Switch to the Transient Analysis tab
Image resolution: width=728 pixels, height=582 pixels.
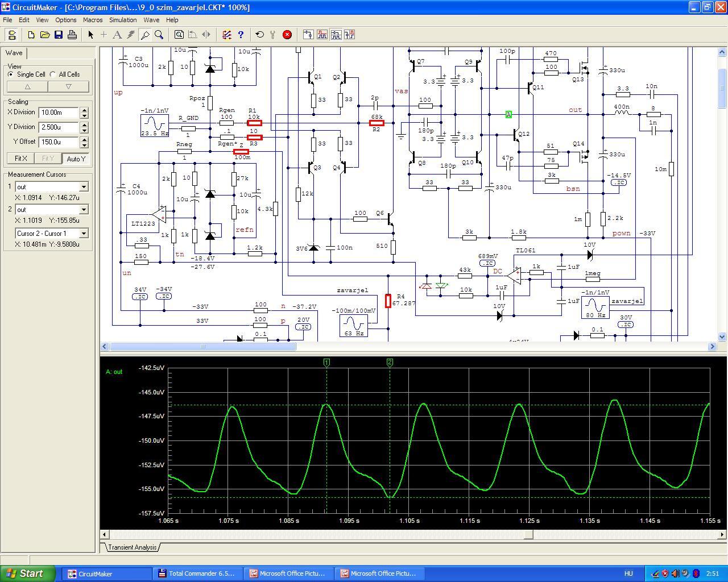pyautogui.click(x=132, y=547)
